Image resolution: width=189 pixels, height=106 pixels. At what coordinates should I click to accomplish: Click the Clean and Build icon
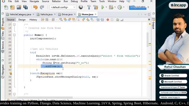96,7
